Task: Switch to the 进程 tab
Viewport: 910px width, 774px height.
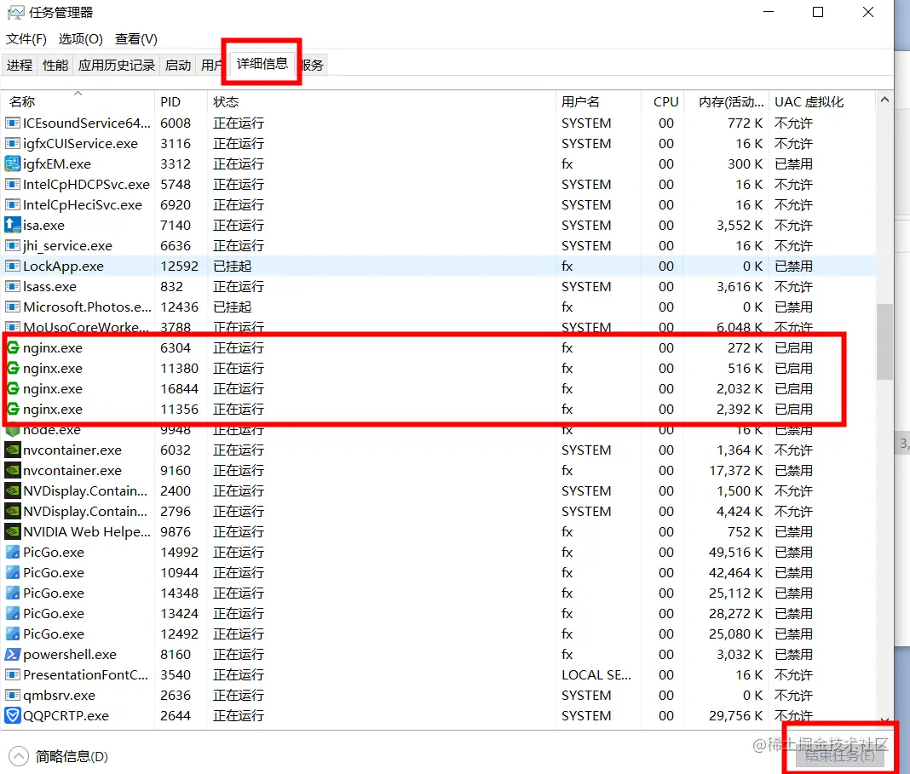Action: point(19,65)
